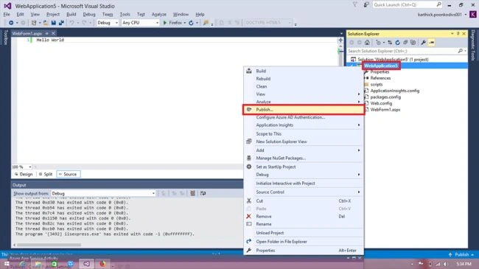Start debugging with the Firefox button
Image resolution: width=479 pixels, height=269 pixels.
tap(172, 23)
